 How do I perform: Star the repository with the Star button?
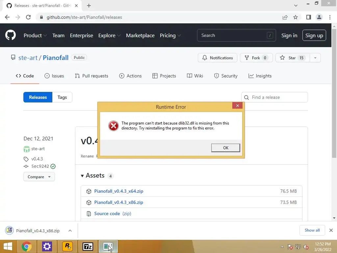(x=293, y=58)
